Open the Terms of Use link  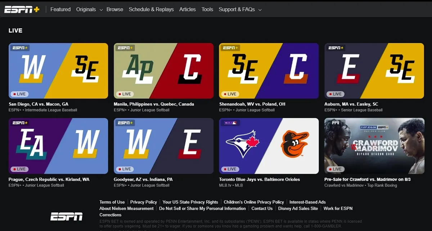tap(112, 202)
